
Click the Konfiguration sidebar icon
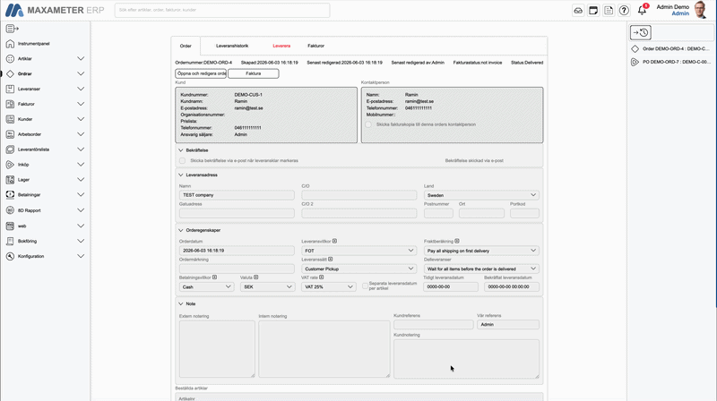(10, 256)
